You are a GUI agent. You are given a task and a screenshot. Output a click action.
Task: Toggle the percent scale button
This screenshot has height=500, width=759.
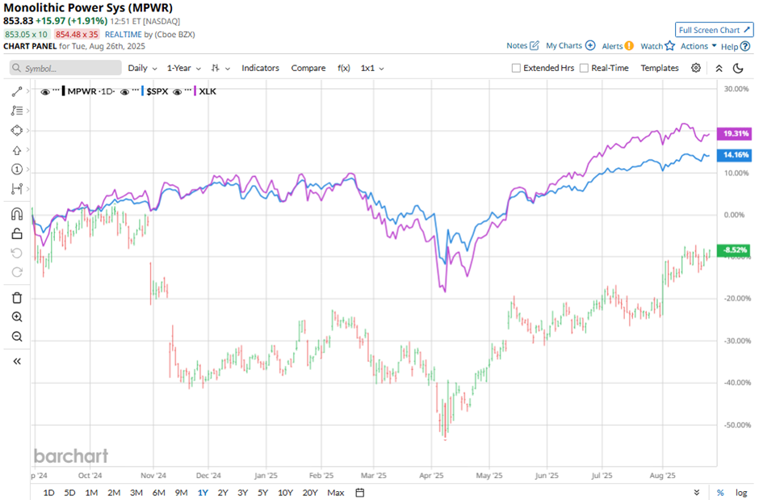pos(720,492)
